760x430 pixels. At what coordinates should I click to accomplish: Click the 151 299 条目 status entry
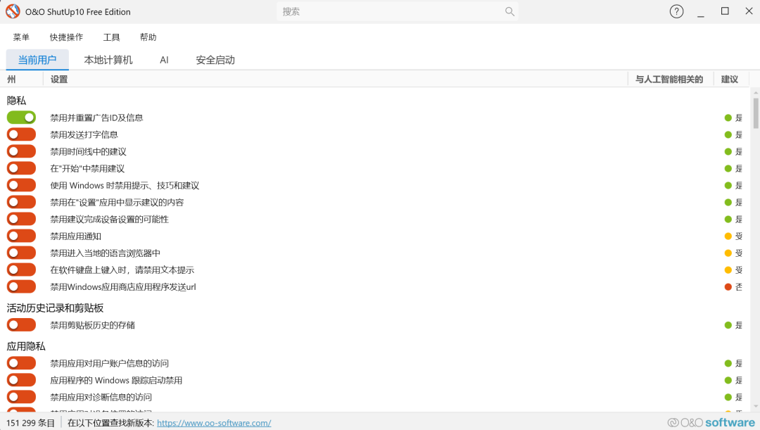point(30,423)
